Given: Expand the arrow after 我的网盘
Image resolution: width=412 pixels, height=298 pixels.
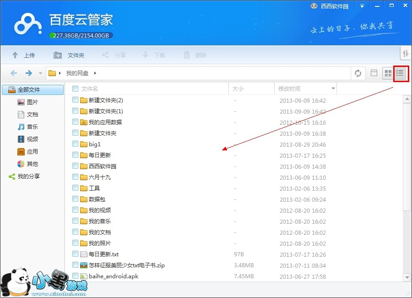Looking at the screenshot, I should [95, 73].
